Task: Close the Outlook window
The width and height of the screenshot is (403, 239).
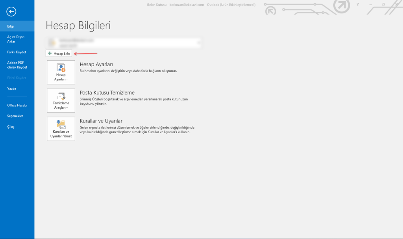Action: point(396,4)
